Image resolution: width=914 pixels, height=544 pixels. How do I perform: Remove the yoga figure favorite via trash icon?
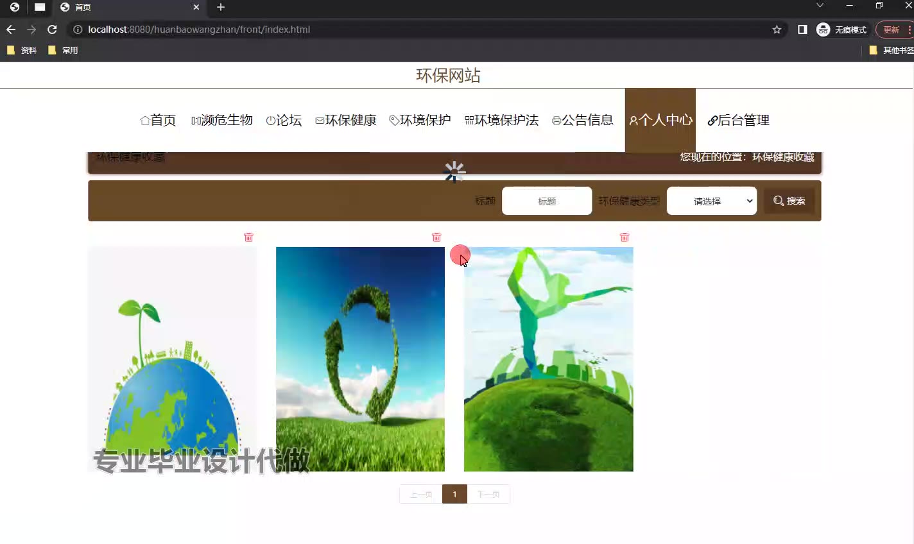tap(625, 237)
